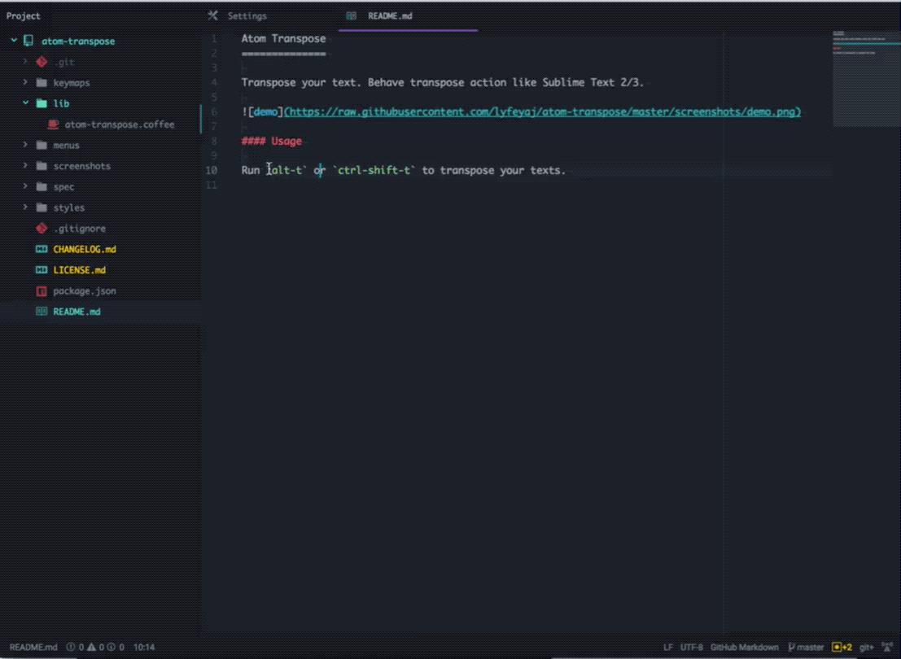Click the GitHub Markdown grammar selector
Image resolution: width=901 pixels, height=659 pixels.
744,647
